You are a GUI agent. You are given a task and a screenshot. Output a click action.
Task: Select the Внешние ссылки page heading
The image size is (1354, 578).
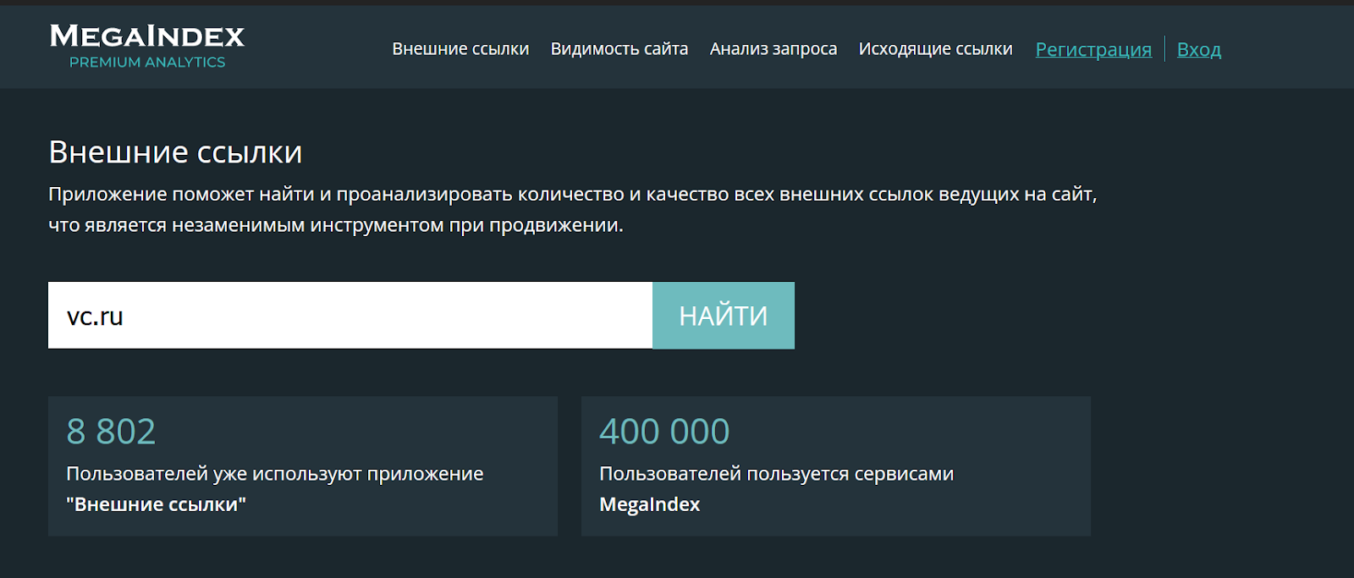[x=175, y=152]
